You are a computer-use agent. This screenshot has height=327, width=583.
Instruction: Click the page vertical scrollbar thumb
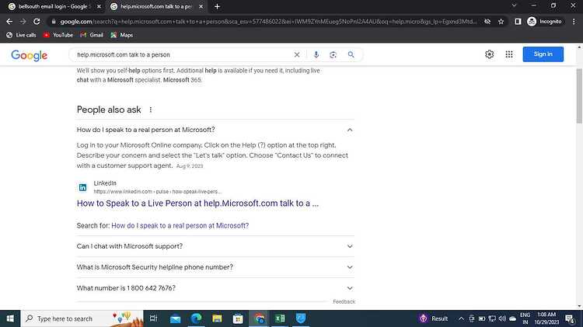tap(579, 96)
